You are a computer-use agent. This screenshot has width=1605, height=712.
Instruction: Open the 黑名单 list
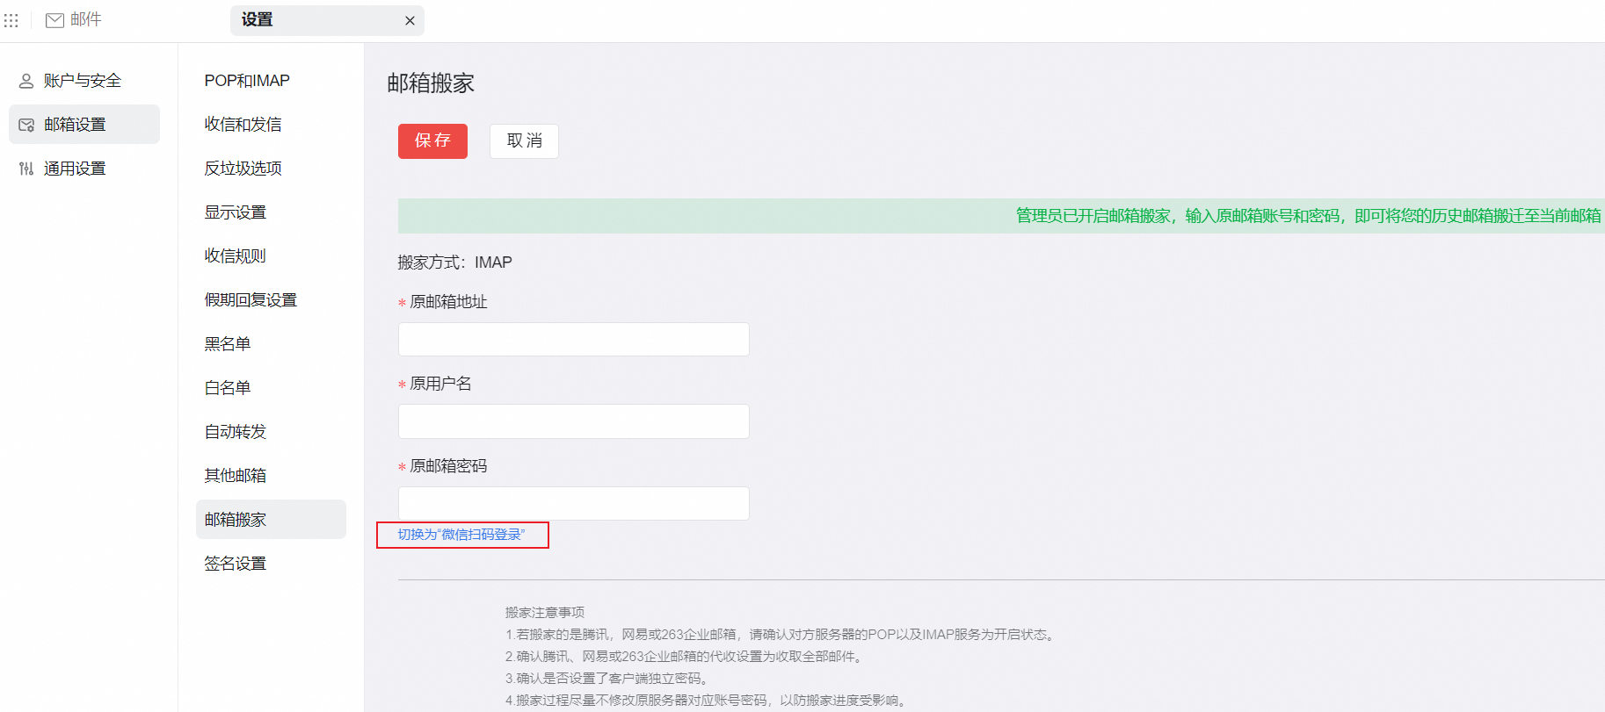coord(228,344)
